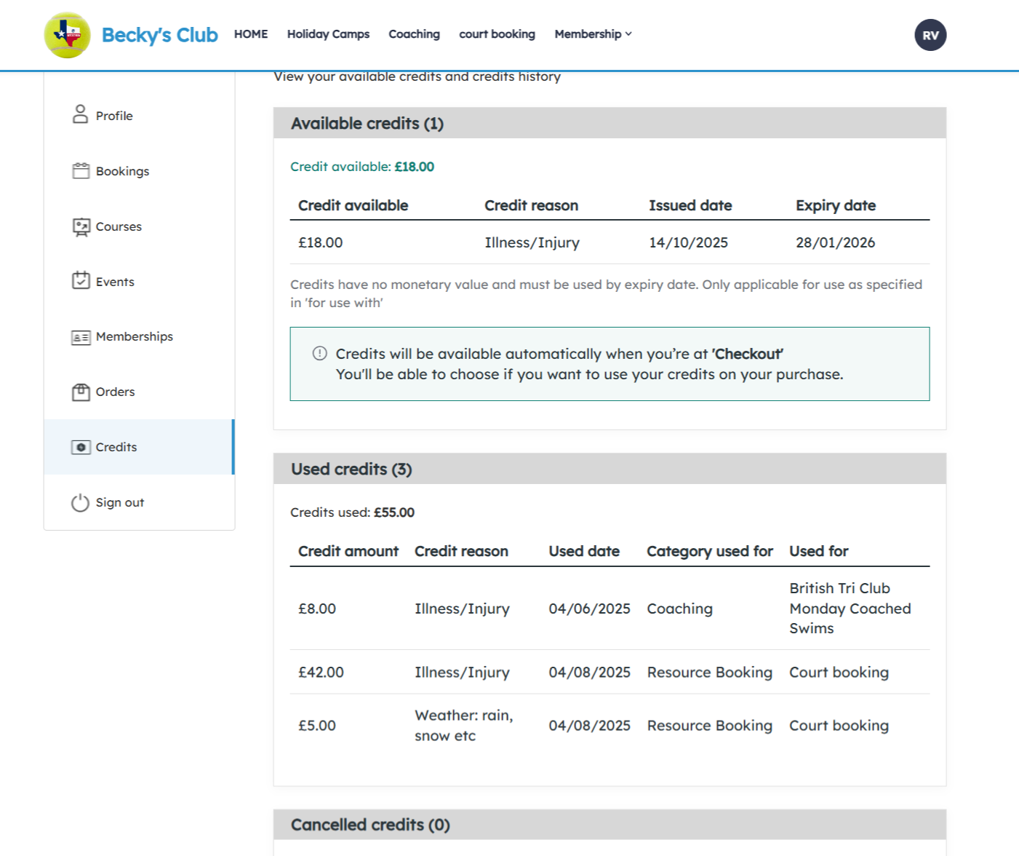This screenshot has height=856, width=1019.
Task: Open the RV user avatar menu
Action: [930, 35]
